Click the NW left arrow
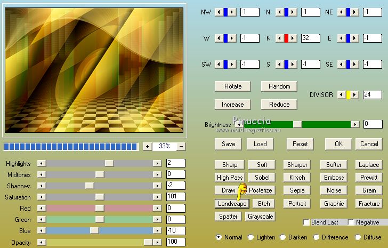This screenshot has width=388, height=248. pos(219,12)
